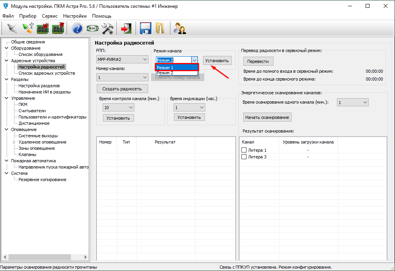This screenshot has height=271, width=395.
Task: Select Список адресных устройств in the tree
Action: click(x=47, y=73)
